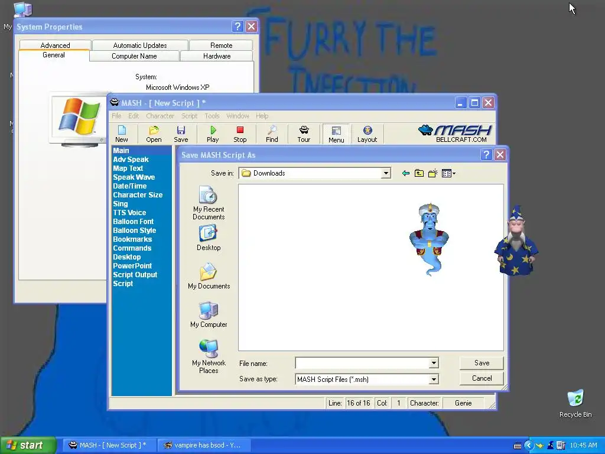
Task: Select My Network Places in the places bar
Action: point(209,356)
